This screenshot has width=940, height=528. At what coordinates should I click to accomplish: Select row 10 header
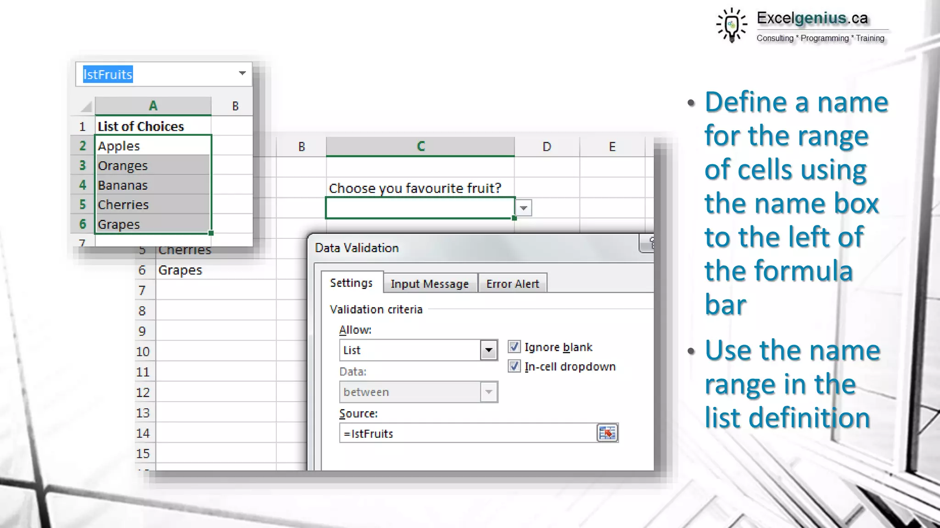(x=143, y=352)
